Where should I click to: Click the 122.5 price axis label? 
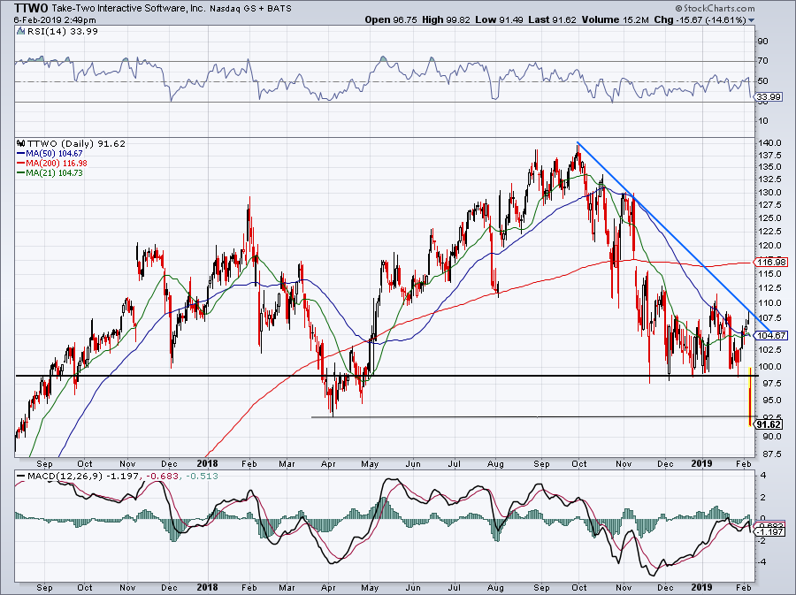769,232
